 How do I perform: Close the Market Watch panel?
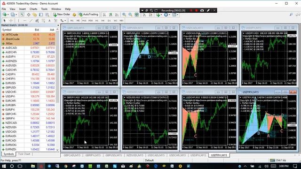tap(58, 25)
